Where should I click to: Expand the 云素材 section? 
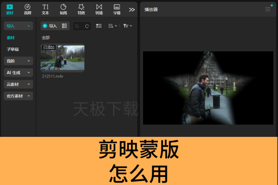[x=19, y=84]
